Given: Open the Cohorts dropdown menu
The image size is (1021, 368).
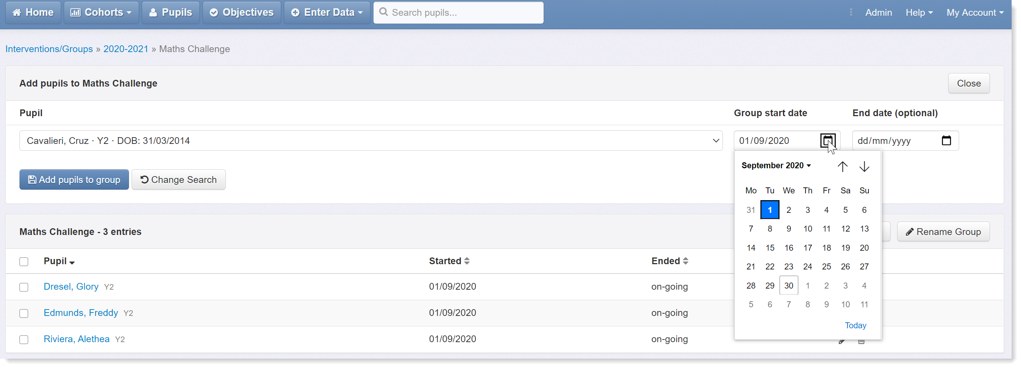Looking at the screenshot, I should click(x=101, y=12).
